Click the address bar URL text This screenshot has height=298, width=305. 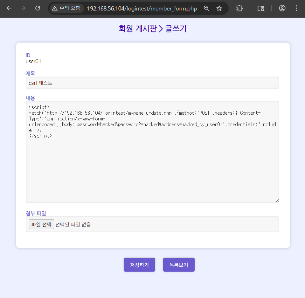coord(142,8)
